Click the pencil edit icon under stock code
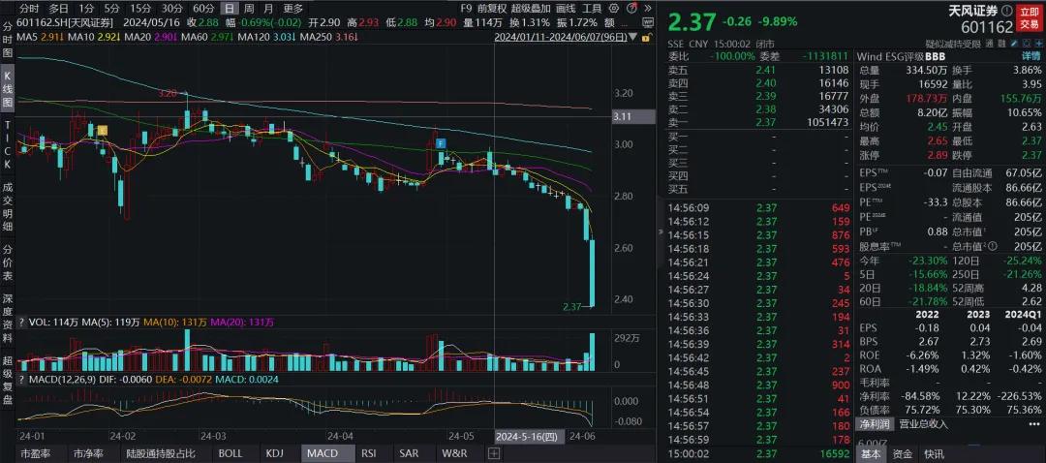The image size is (1046, 463). pos(1013,44)
